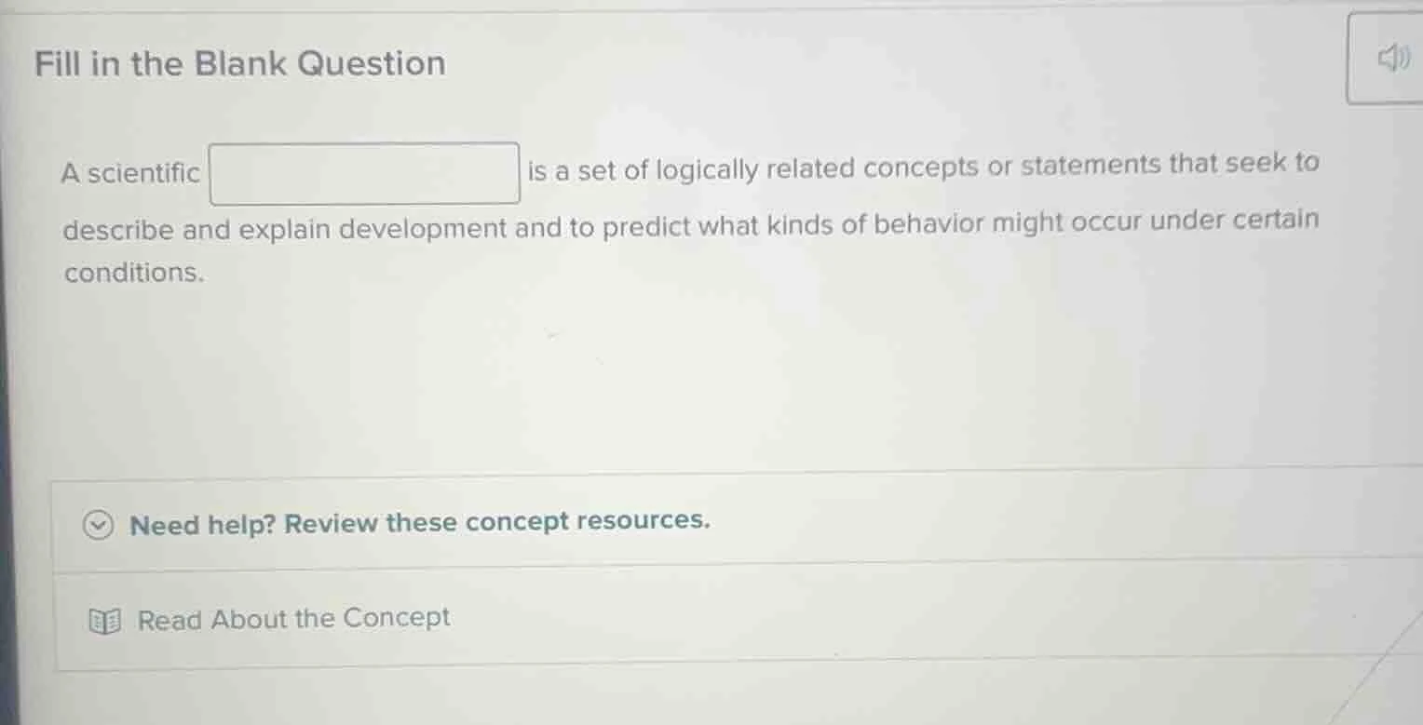
Task: Click the downward arrow icon for help resources
Action: pos(98,526)
